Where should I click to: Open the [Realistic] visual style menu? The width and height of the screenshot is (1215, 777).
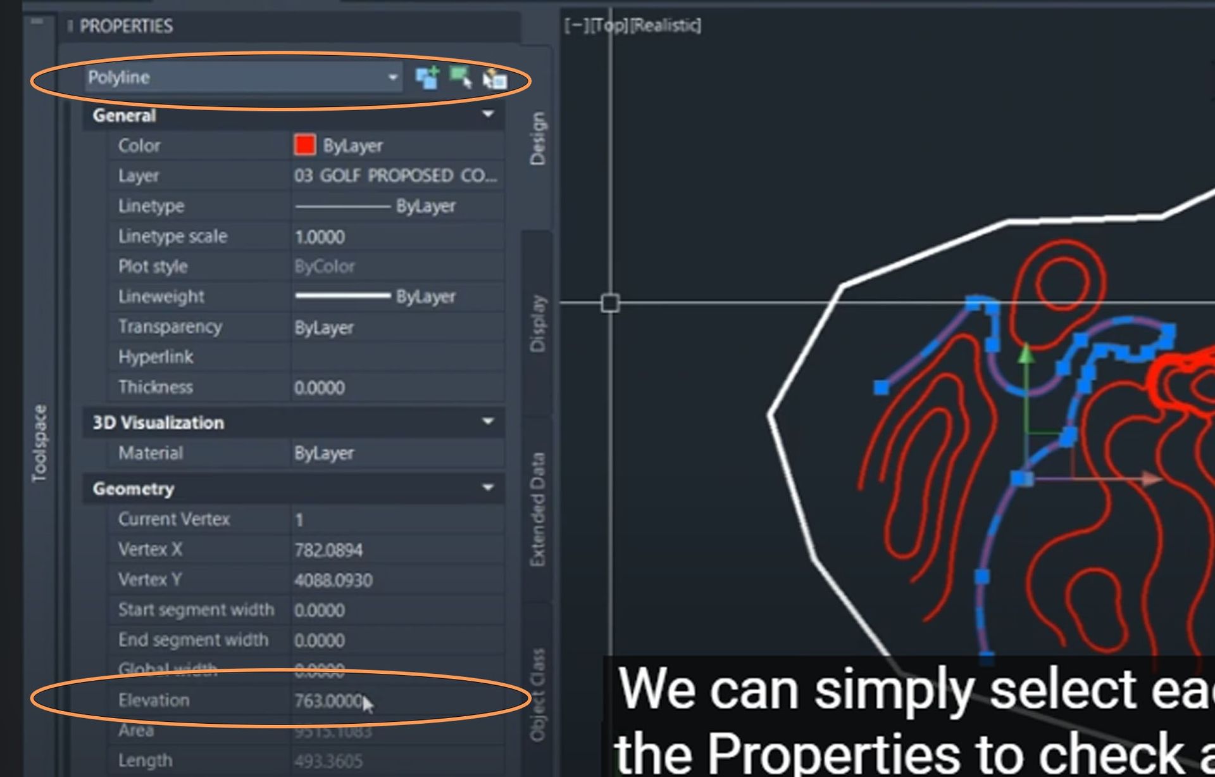pos(666,25)
